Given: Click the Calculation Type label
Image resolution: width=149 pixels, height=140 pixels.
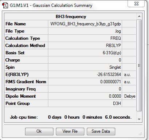Looking at the screenshot, I should tap(23, 38).
